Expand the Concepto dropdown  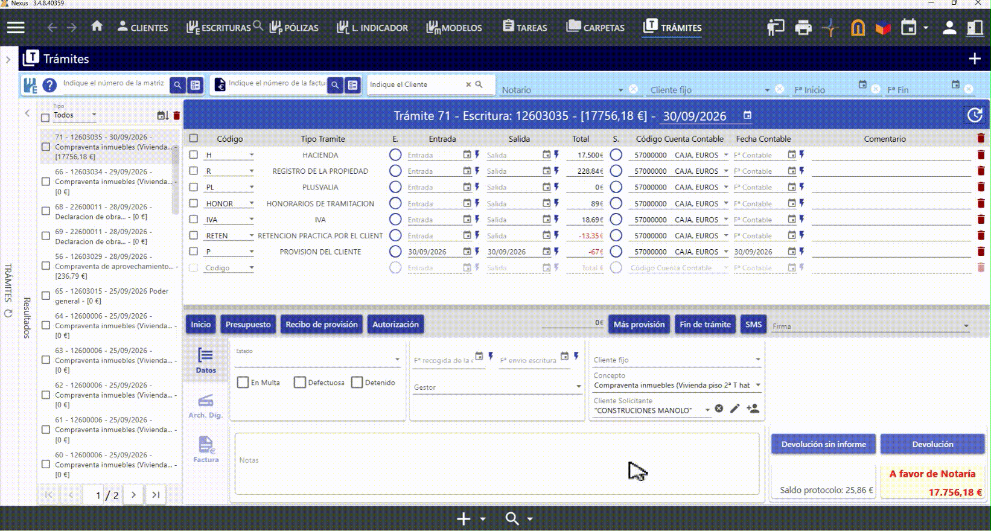[x=758, y=385]
